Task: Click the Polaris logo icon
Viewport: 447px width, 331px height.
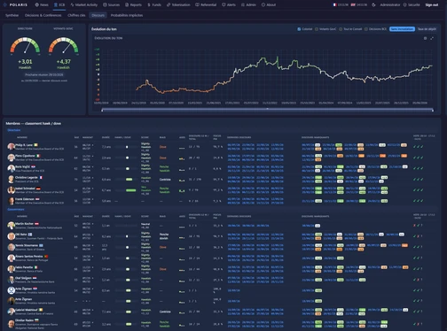Action: click(x=4, y=4)
